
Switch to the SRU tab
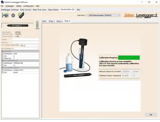tap(78, 10)
